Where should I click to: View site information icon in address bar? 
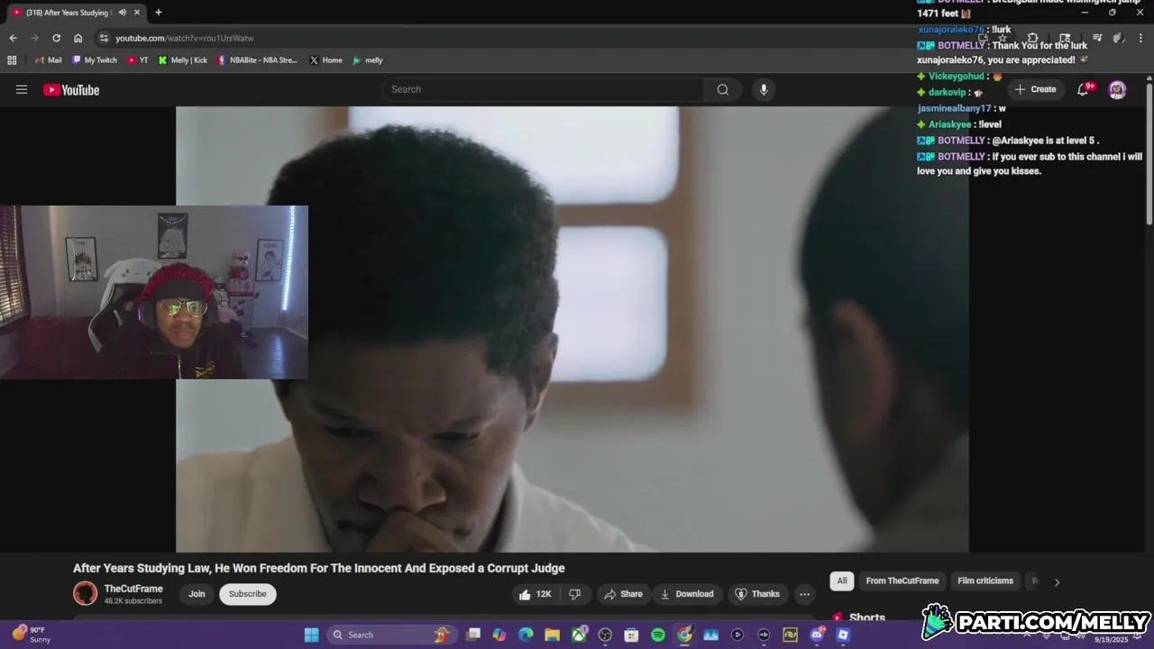tap(104, 38)
